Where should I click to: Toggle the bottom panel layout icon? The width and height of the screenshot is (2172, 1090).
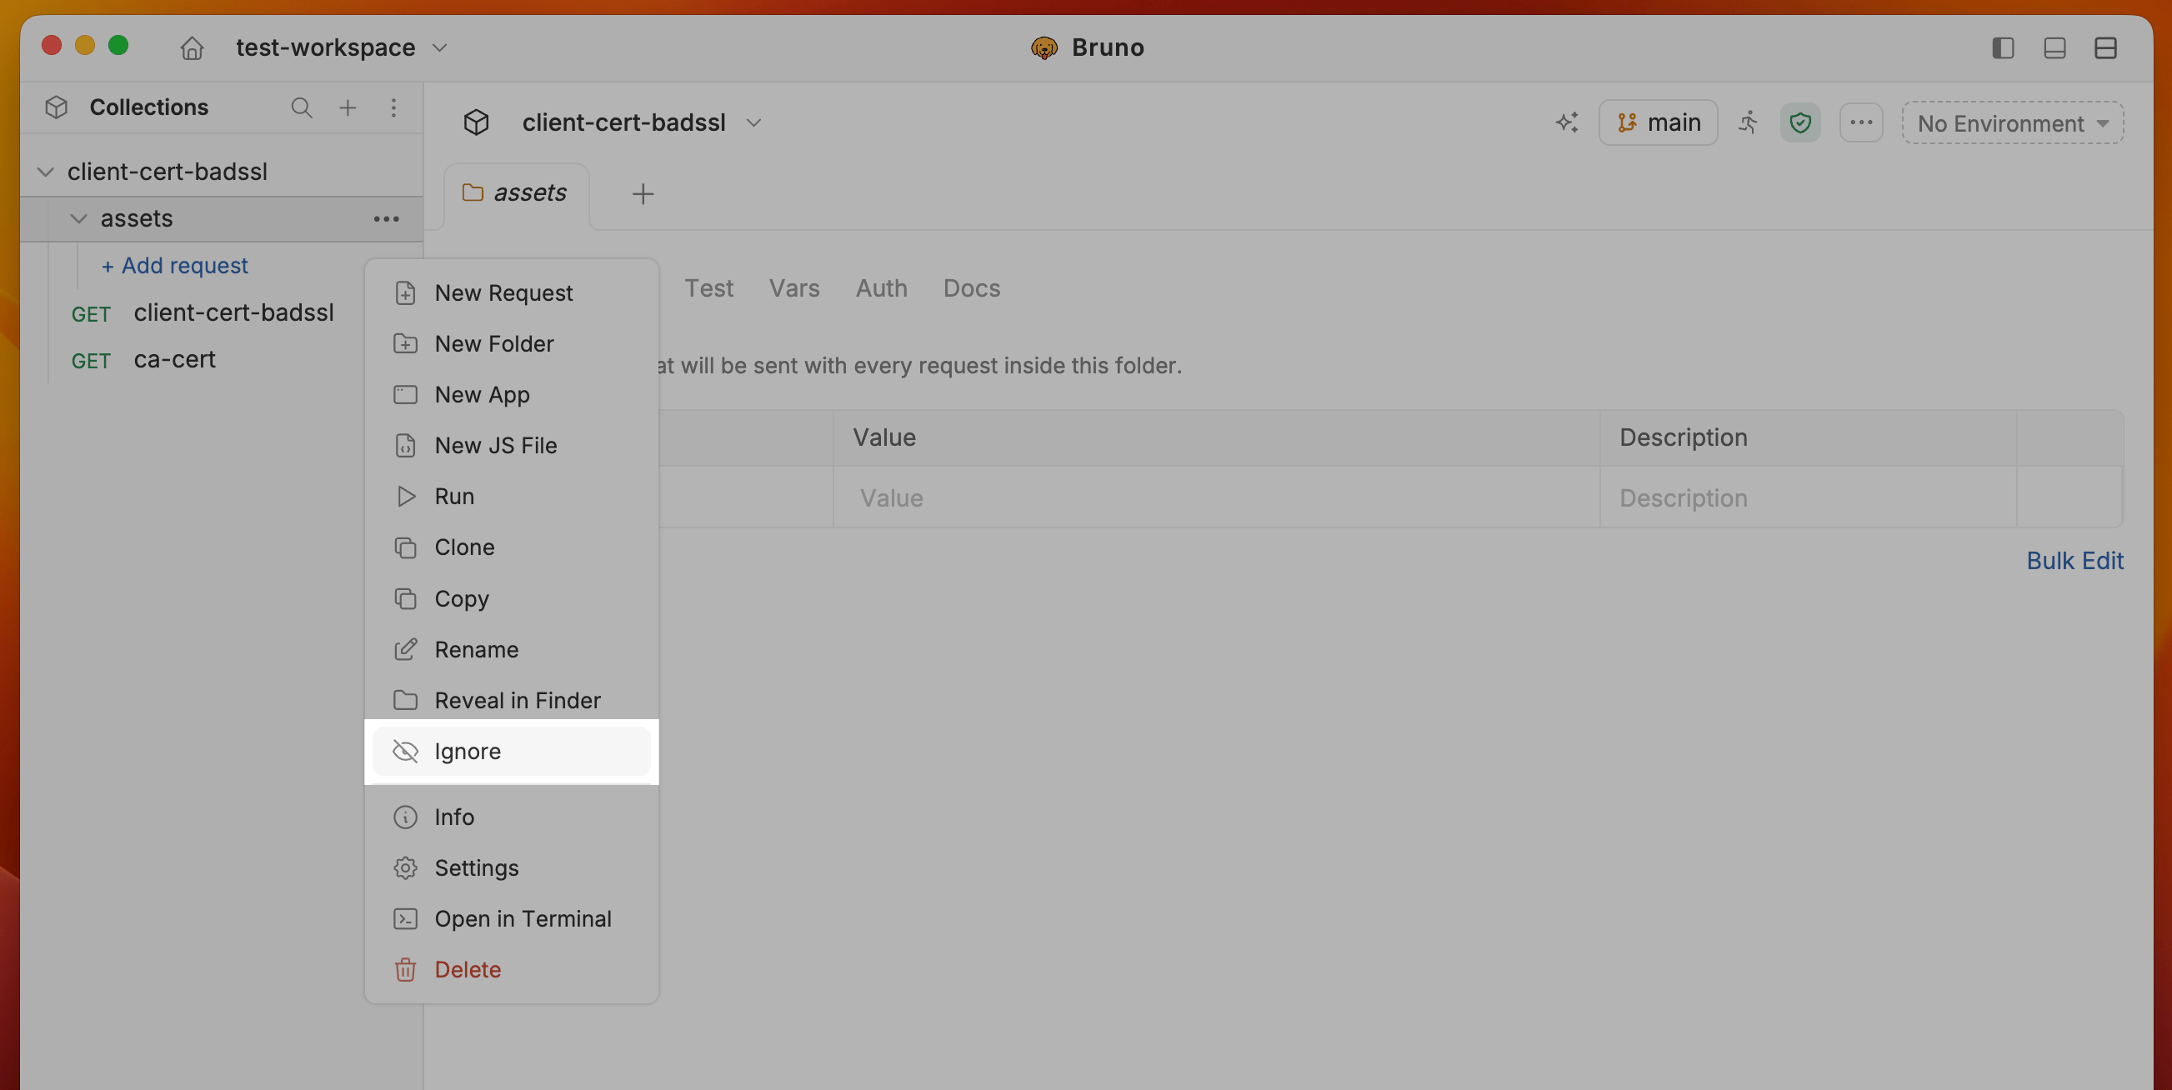(2054, 48)
